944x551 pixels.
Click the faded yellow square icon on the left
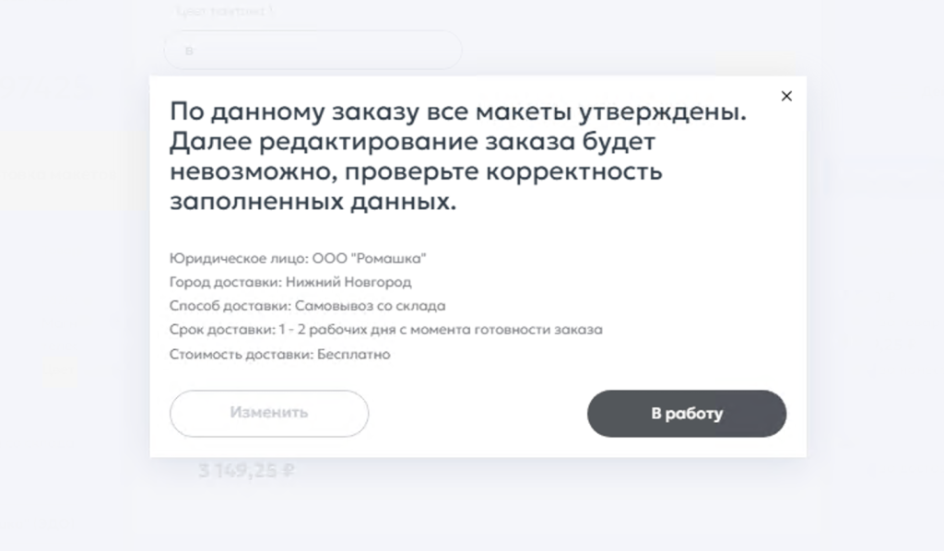tap(61, 372)
